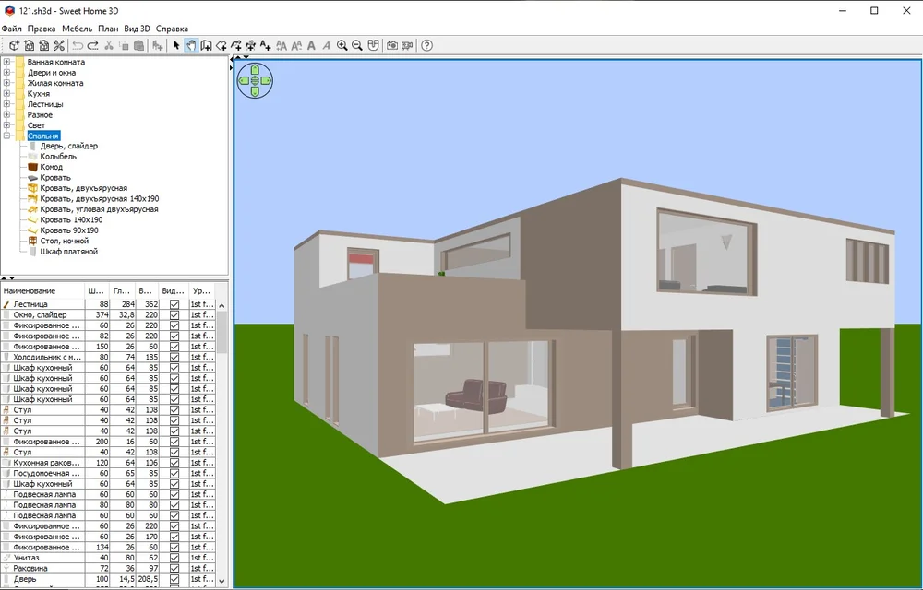
Task: Click the New home toolbar icon
Action: click(14, 45)
